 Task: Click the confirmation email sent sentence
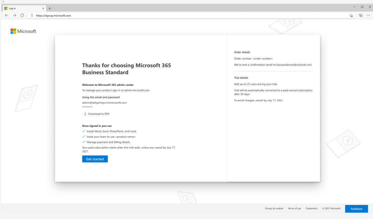[x=273, y=65]
